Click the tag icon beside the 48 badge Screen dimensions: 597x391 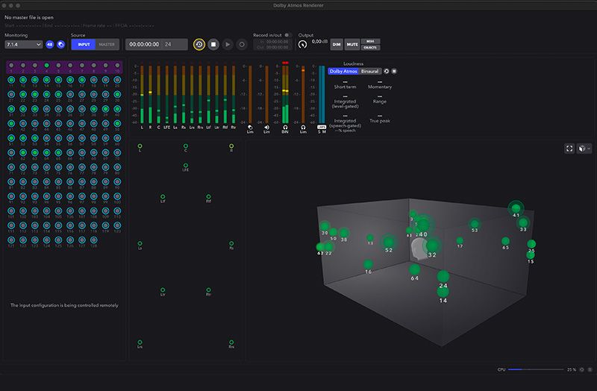(60, 45)
